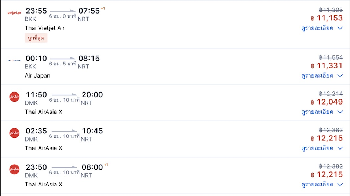Viewport: 350px width, 196px height.
Task: Click the 10:45 NRT arrival time
Action: (92, 131)
